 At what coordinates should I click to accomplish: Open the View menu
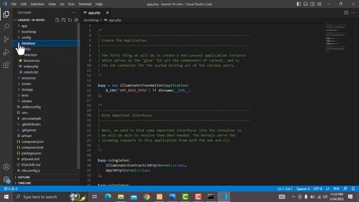click(52, 4)
